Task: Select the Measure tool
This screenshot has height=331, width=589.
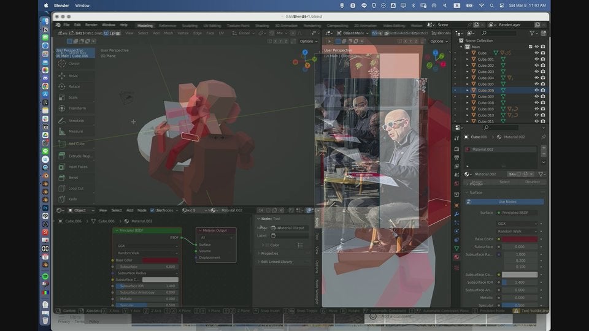Action: [x=74, y=131]
